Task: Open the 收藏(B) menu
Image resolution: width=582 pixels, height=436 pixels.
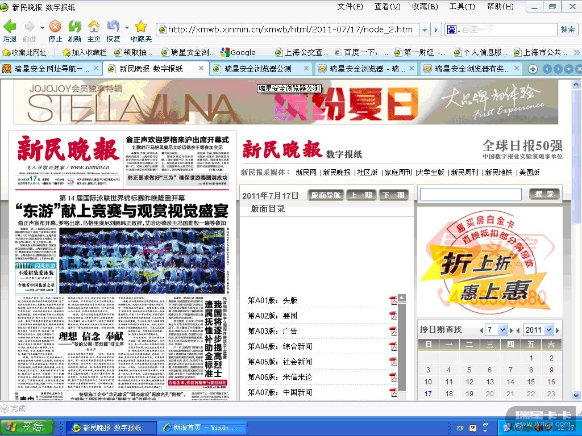Action: pyautogui.click(x=425, y=6)
